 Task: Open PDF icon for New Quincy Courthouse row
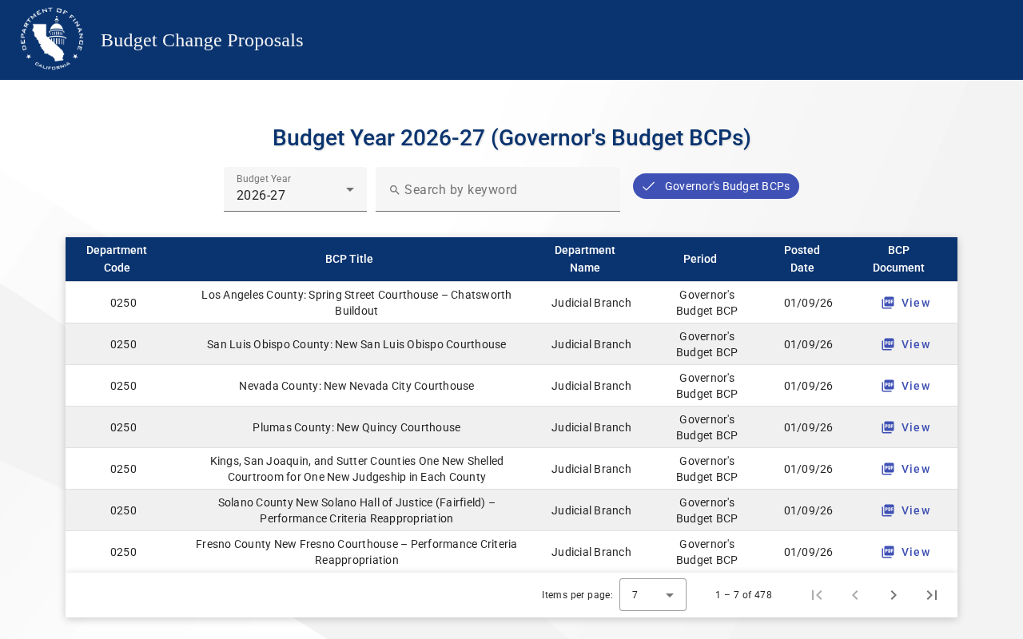click(x=888, y=427)
